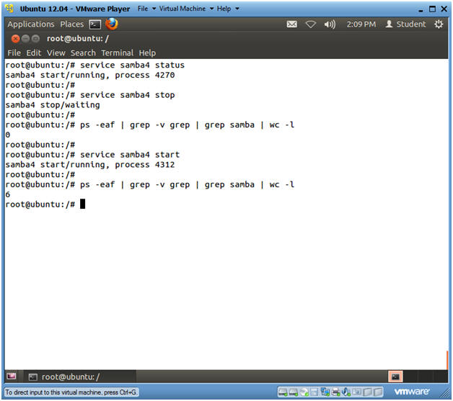Click 'samba4 start/running, process 4312' output
453x401 pixels.
coord(90,165)
